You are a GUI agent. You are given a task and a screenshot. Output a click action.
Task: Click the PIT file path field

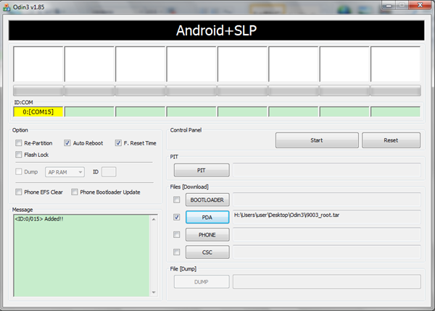(x=327, y=170)
